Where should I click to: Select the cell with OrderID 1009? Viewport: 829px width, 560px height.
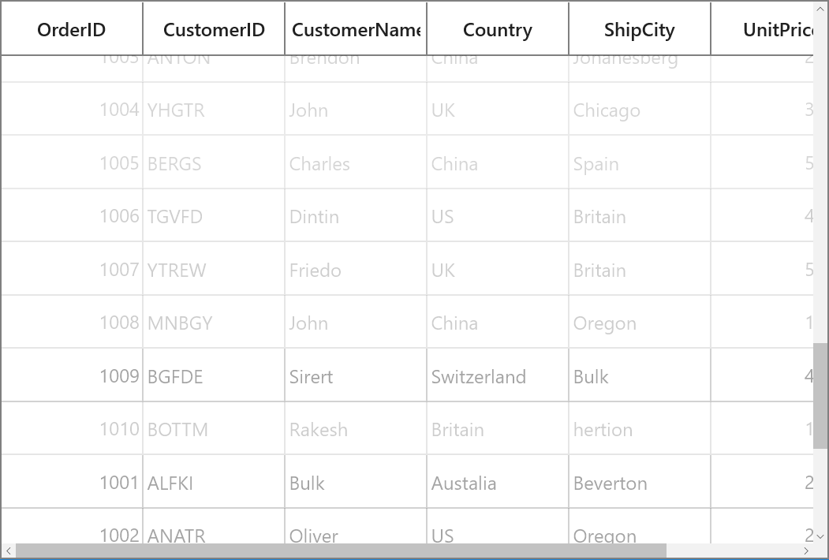point(71,375)
